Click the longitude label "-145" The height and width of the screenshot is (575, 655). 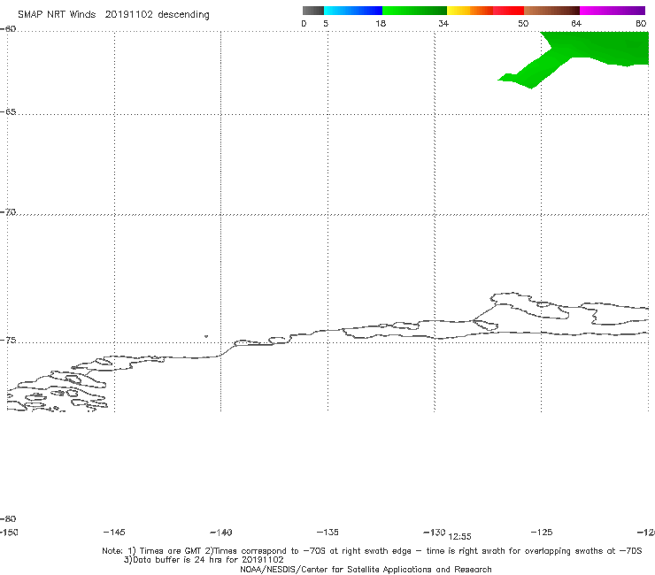pos(113,533)
